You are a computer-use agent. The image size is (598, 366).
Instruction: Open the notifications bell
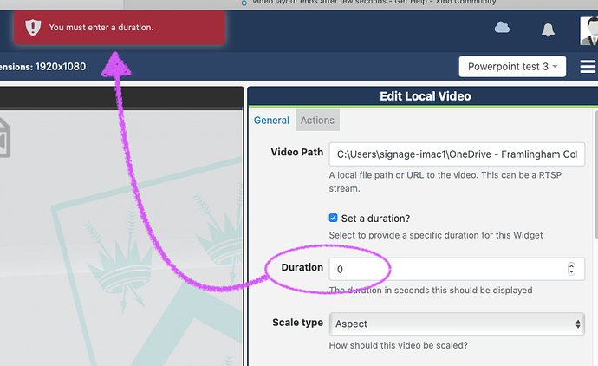pyautogui.click(x=548, y=29)
